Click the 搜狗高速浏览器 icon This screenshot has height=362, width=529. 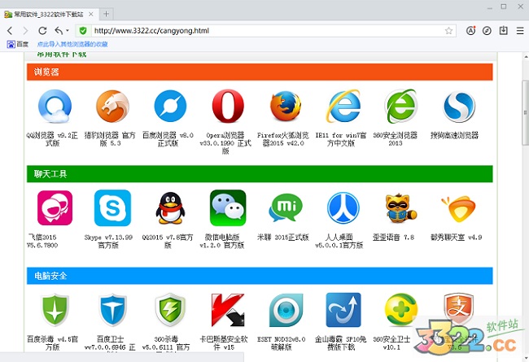point(459,107)
